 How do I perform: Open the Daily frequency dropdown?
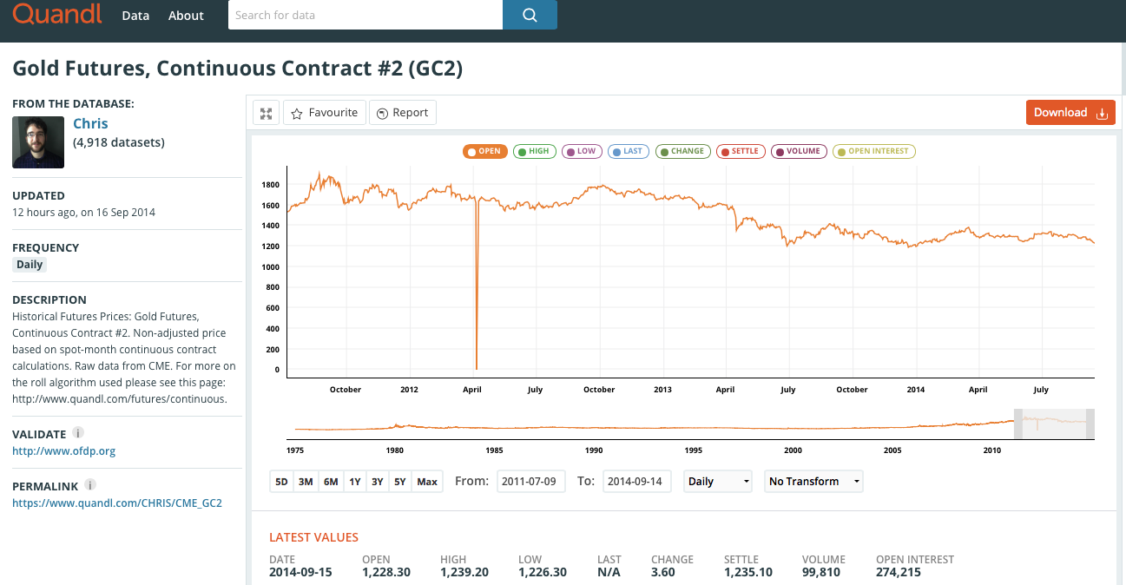pos(718,481)
